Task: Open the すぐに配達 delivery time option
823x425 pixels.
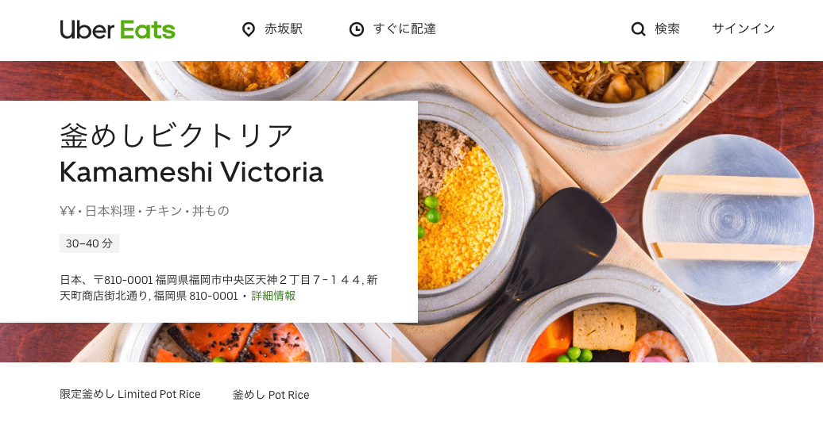Action: (393, 29)
